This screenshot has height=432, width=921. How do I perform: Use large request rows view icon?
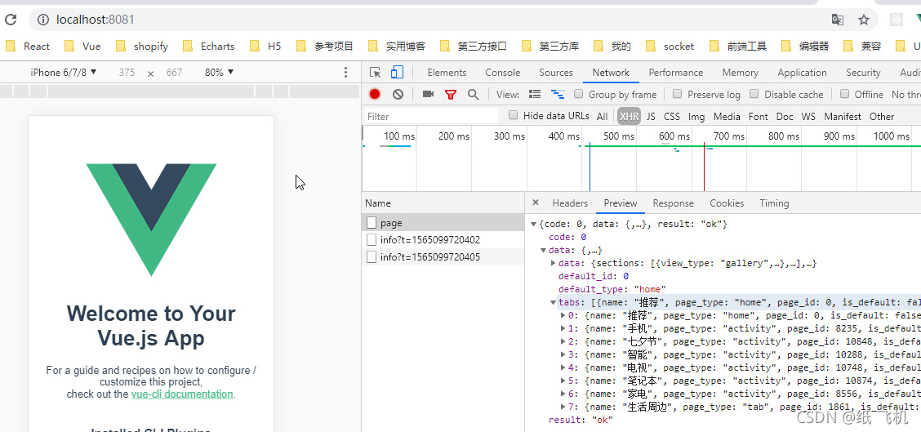tap(535, 94)
